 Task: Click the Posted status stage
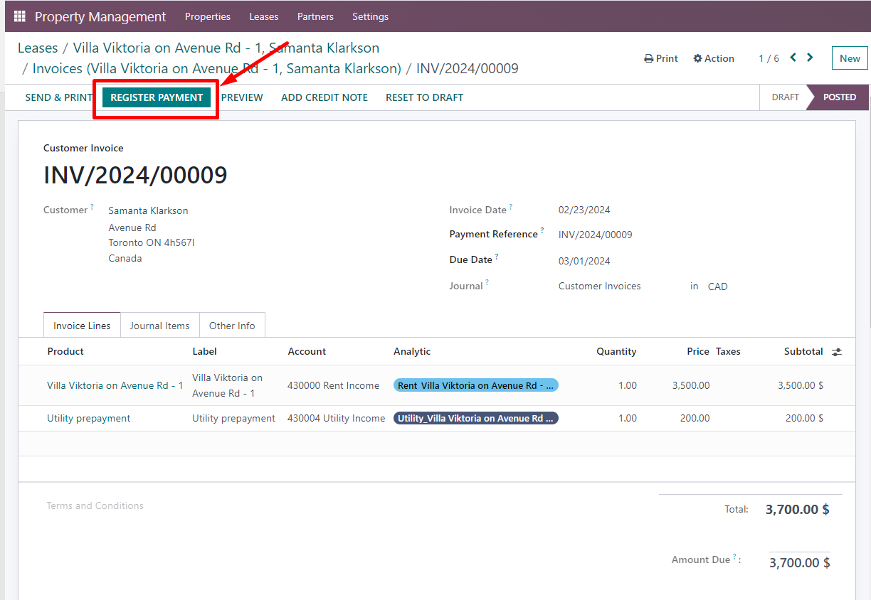pyautogui.click(x=840, y=97)
